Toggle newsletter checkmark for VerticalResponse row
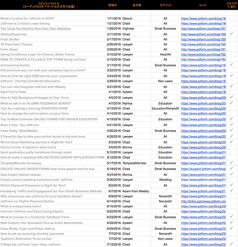The width and height of the screenshot is (238, 247). [231, 34]
